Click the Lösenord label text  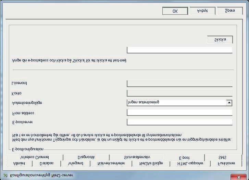coord(20,83)
